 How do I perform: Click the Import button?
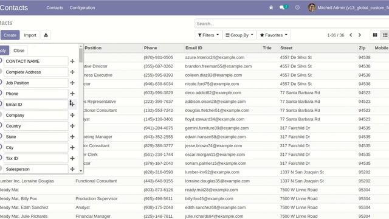[30, 35]
